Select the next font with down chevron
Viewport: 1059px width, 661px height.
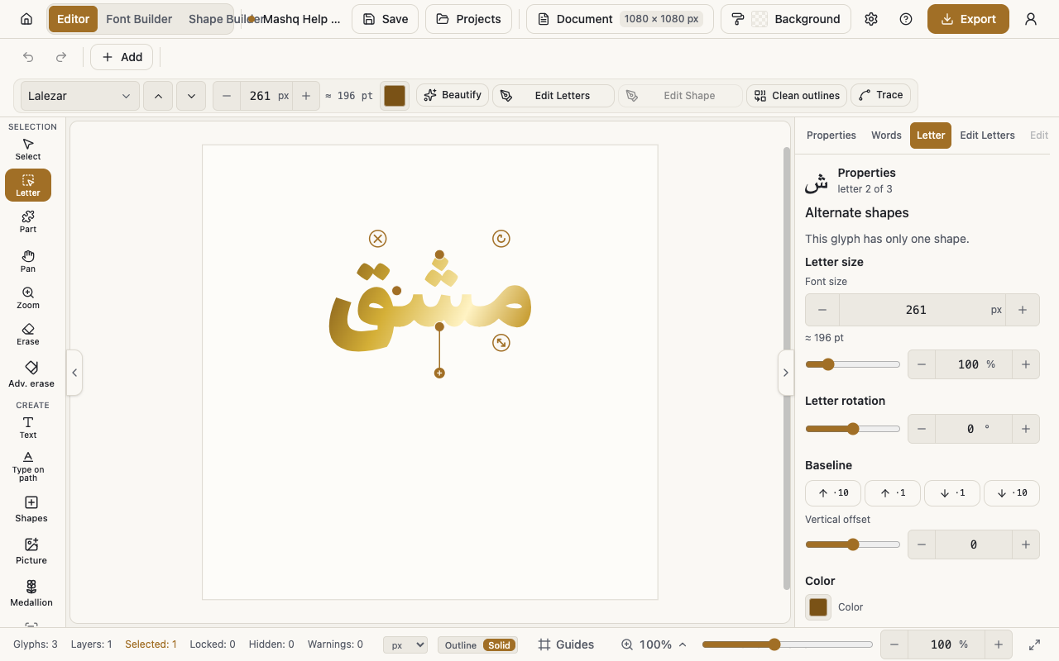point(191,96)
